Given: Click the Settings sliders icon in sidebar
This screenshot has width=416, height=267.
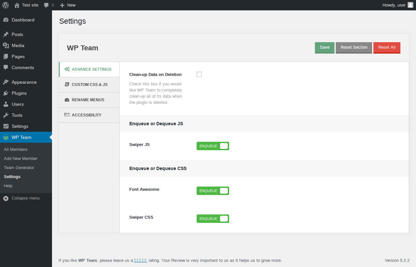Looking at the screenshot, I should click(x=6, y=126).
